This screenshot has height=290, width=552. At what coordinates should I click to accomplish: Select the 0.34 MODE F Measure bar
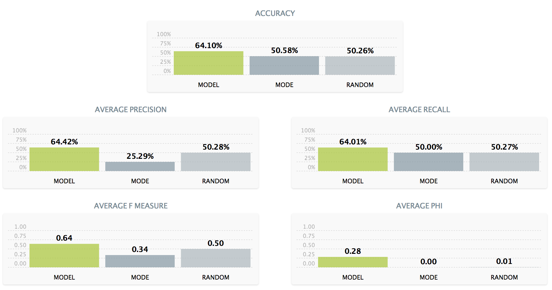tap(140, 261)
